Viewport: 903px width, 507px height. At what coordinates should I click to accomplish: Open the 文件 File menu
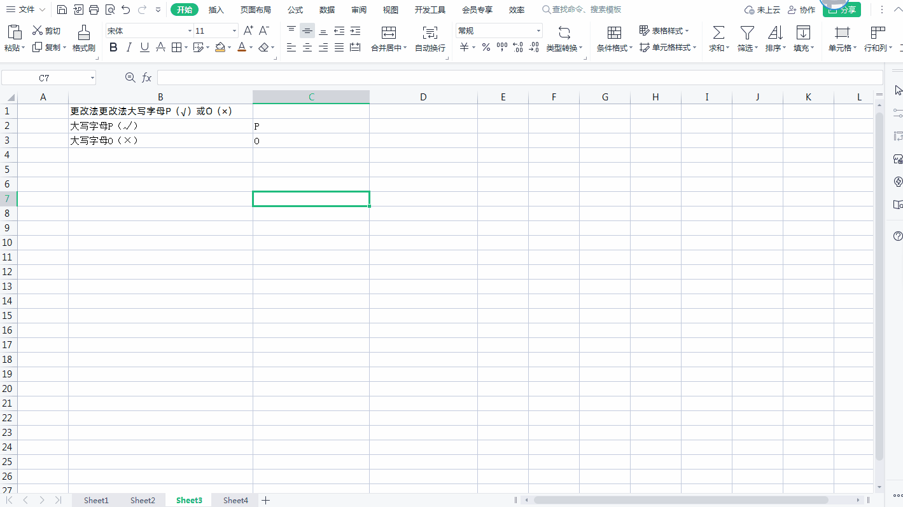(25, 10)
